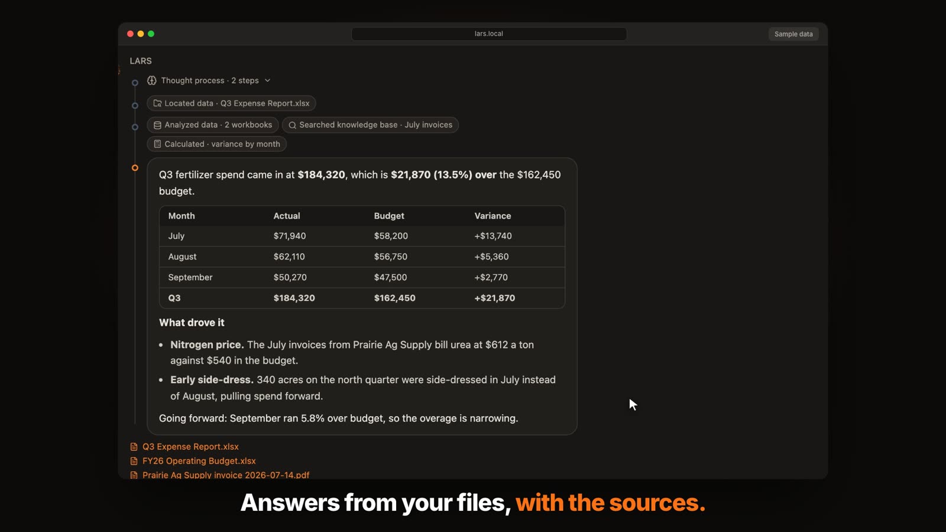The height and width of the screenshot is (532, 946).
Task: Click the Actual column header
Action: (x=287, y=216)
